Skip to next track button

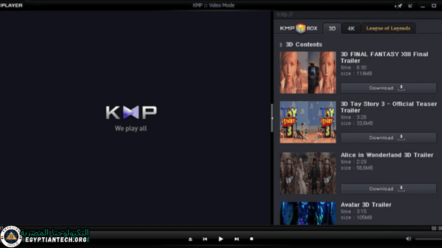236,239
